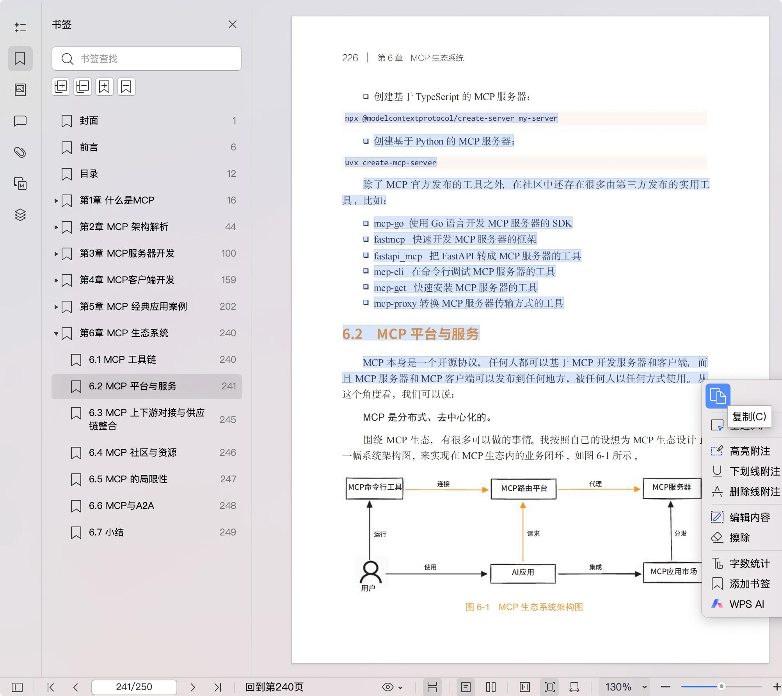Collapse the 第6章 MCP 生态系统 bookmark
The height and width of the screenshot is (696, 782).
point(56,333)
